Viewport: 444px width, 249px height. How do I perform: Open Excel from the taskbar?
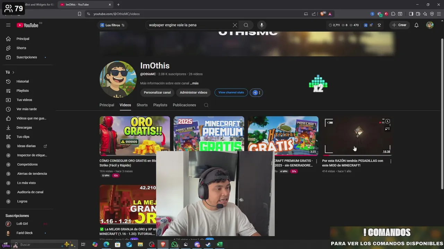point(220,245)
